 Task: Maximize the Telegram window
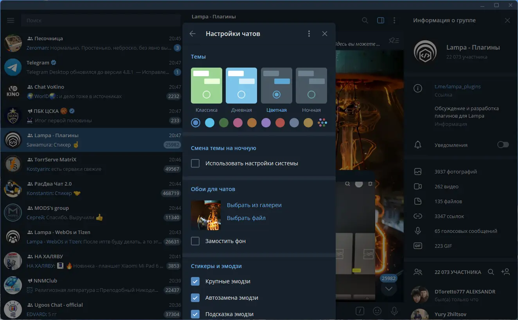click(x=496, y=5)
